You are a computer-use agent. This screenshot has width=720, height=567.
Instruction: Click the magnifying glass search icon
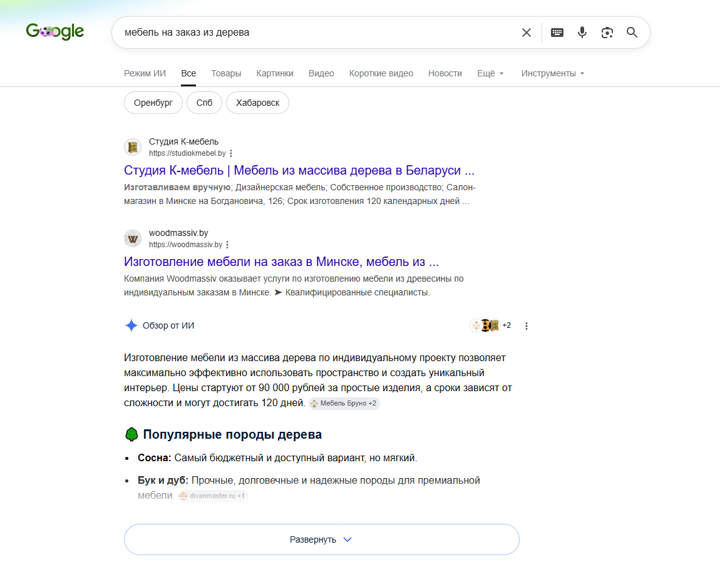(x=632, y=32)
